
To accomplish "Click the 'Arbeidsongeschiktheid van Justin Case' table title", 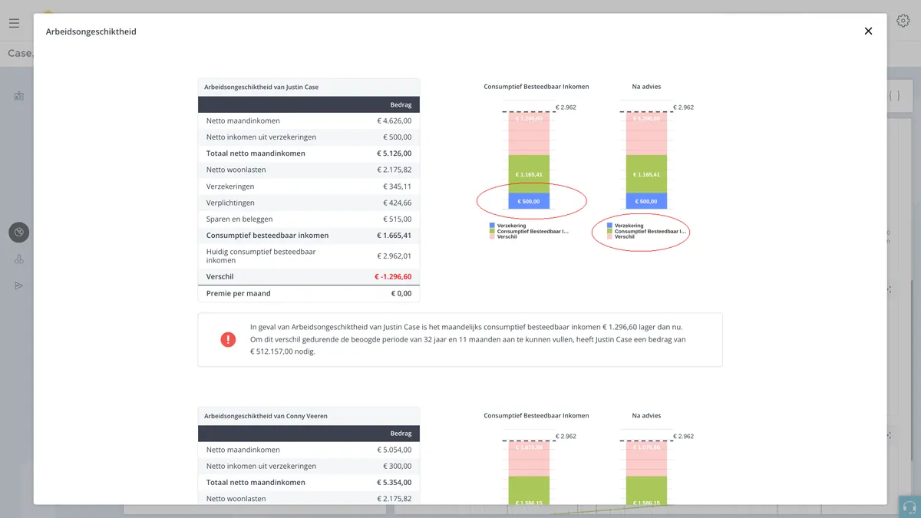I will point(261,87).
